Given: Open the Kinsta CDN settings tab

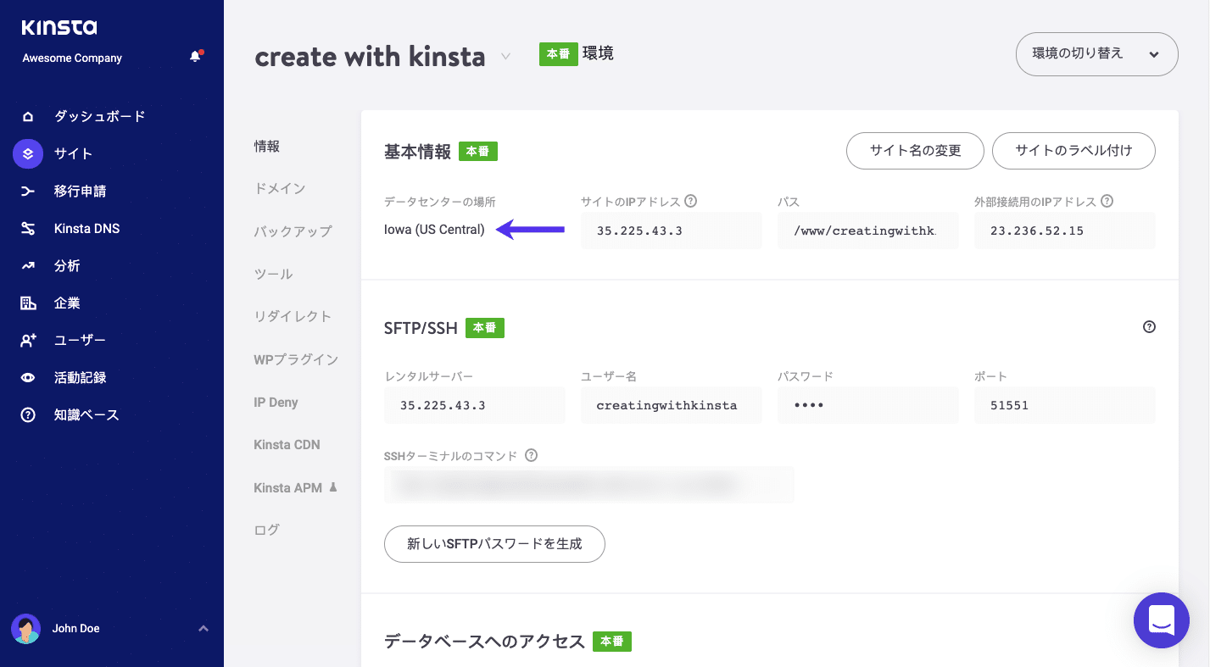Looking at the screenshot, I should tap(288, 444).
